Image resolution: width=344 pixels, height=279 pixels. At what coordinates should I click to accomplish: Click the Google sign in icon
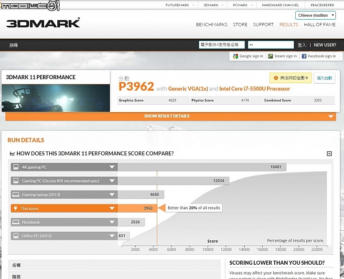click(x=236, y=56)
